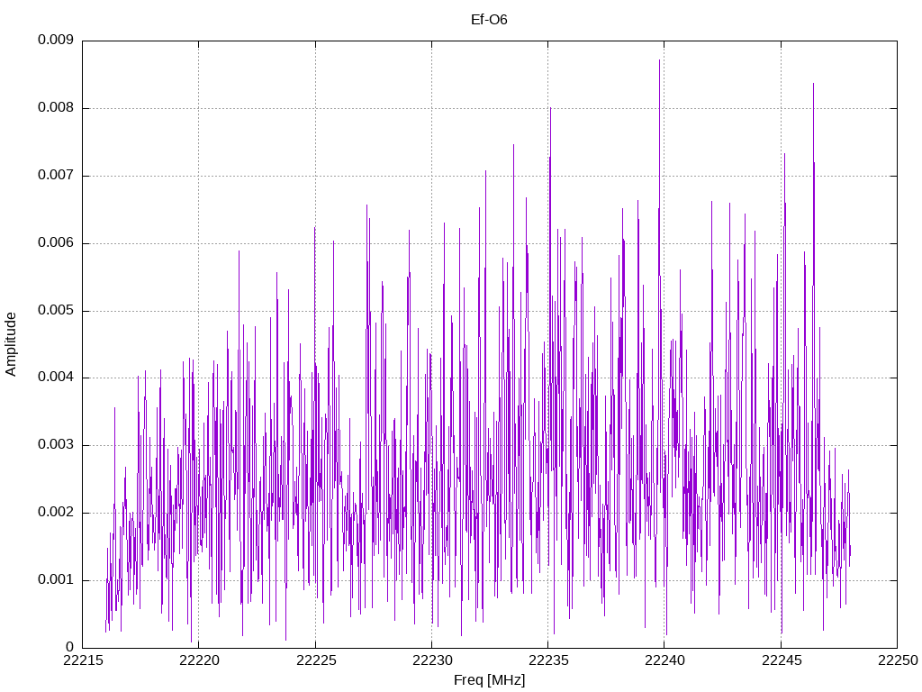922x692 pixels.
Task: Click the 0.003 y-axis tick label
Action: coord(56,445)
